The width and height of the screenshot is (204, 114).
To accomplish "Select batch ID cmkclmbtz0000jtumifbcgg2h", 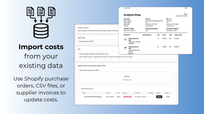I will (93, 97).
